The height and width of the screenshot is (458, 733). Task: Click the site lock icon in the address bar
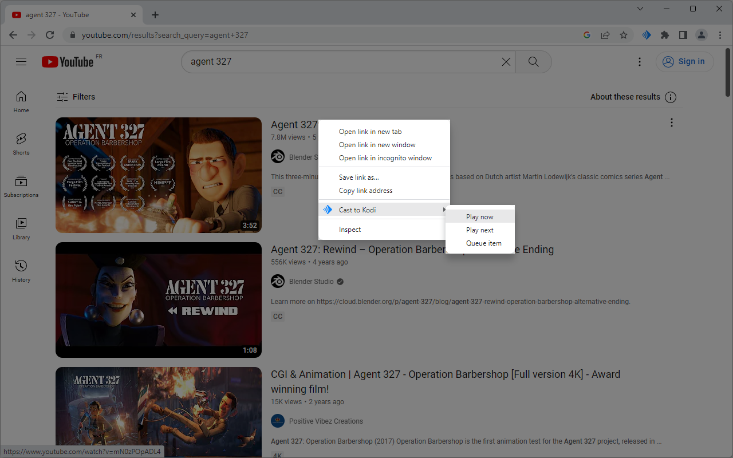tap(73, 35)
